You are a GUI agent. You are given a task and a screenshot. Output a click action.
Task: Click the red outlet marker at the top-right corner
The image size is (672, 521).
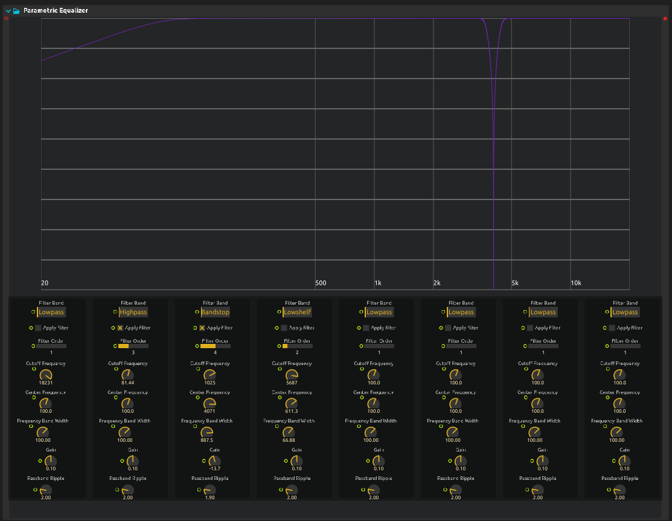click(x=666, y=18)
